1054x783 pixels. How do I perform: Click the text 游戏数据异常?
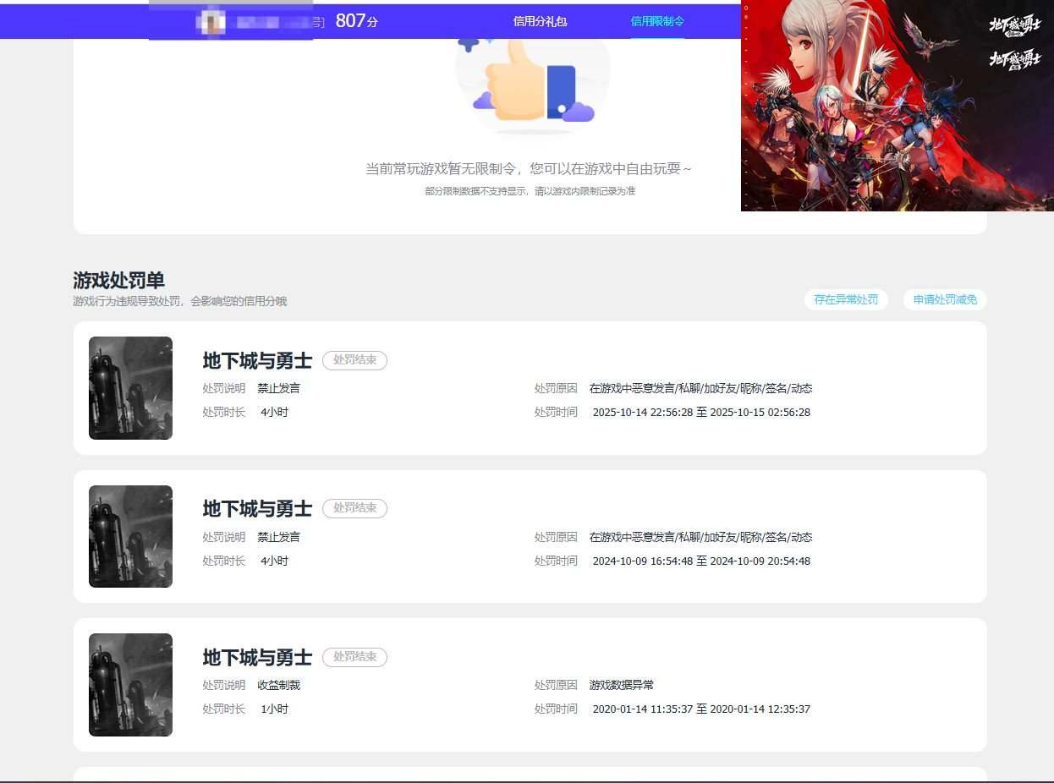click(622, 685)
